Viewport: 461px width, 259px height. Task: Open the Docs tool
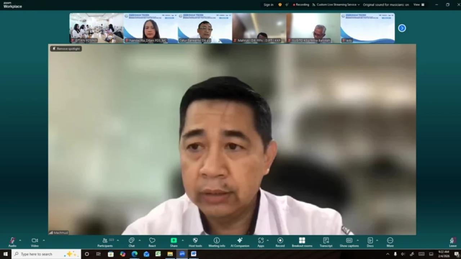[370, 242]
